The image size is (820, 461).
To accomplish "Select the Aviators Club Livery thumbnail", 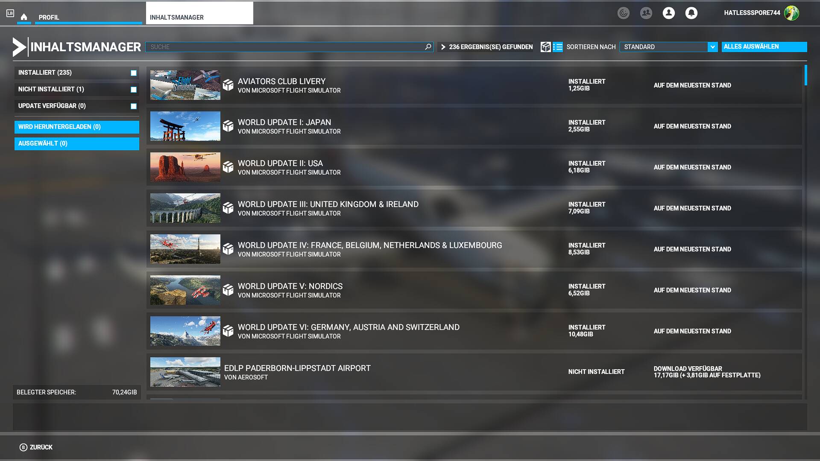I will (x=185, y=85).
